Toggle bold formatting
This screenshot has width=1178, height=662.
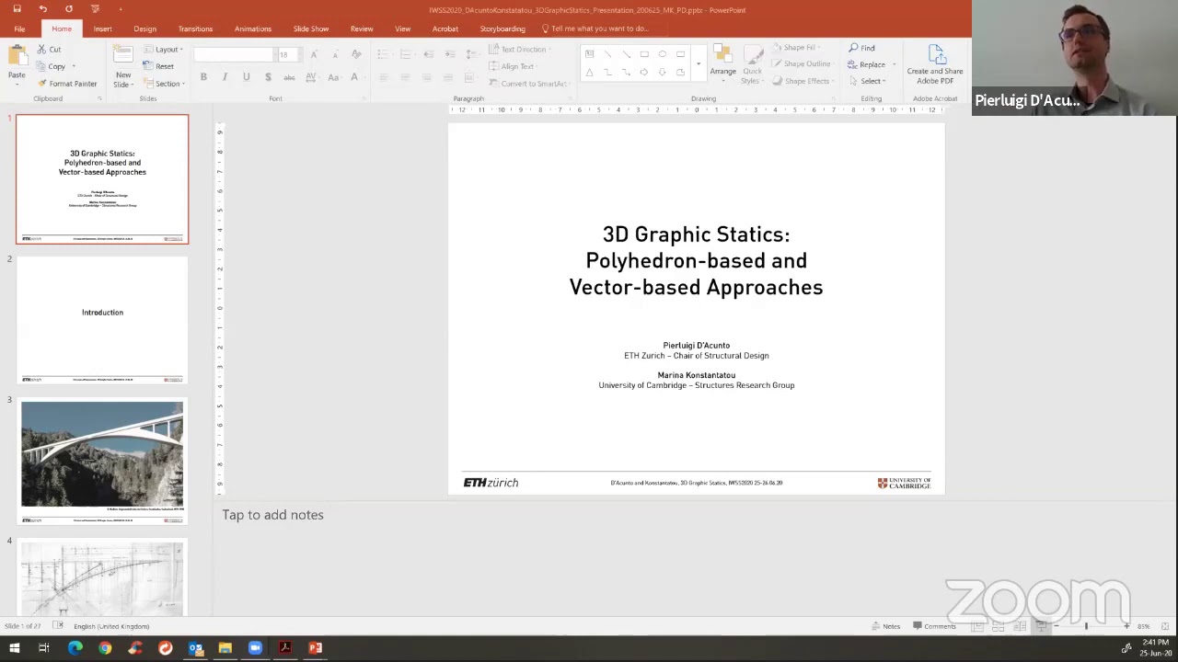pyautogui.click(x=203, y=77)
